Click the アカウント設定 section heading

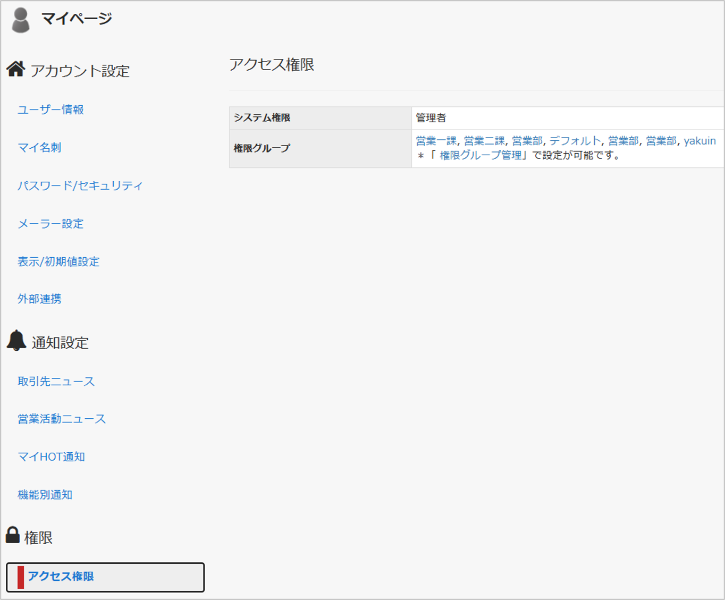coord(80,71)
